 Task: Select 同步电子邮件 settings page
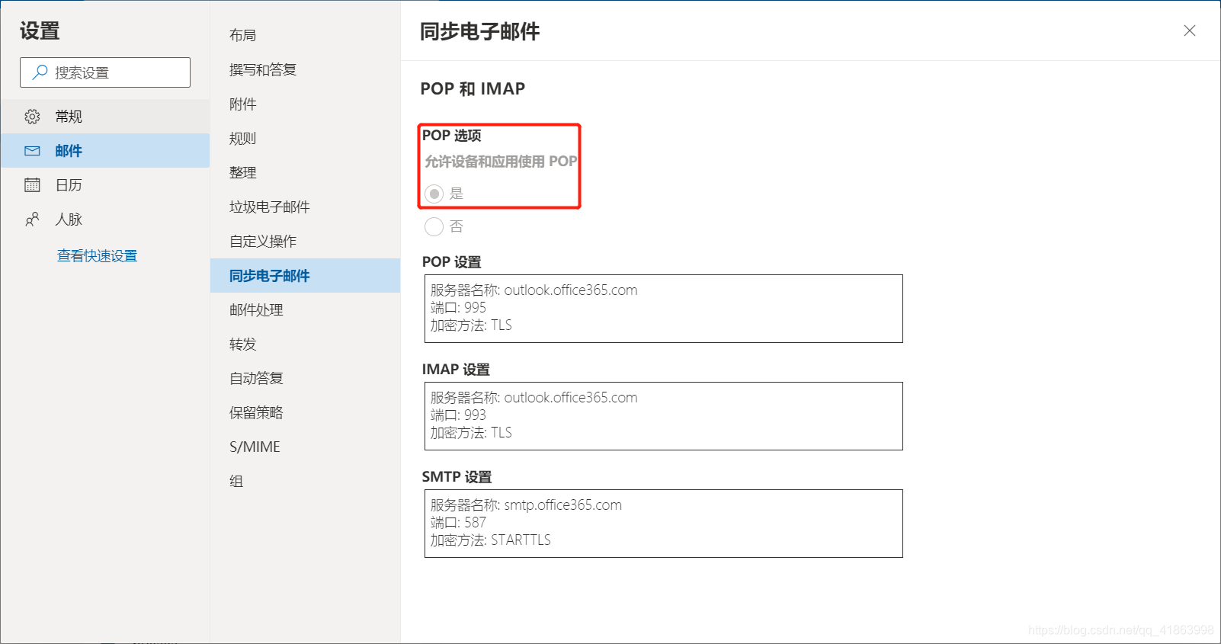(x=305, y=275)
